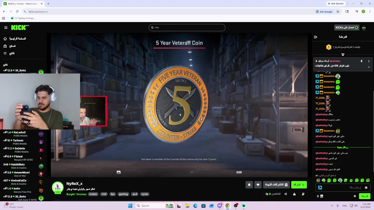Expand the leaderboard drop-down arrow in chat
Screen dimensions: 374x210
[x=343, y=55]
